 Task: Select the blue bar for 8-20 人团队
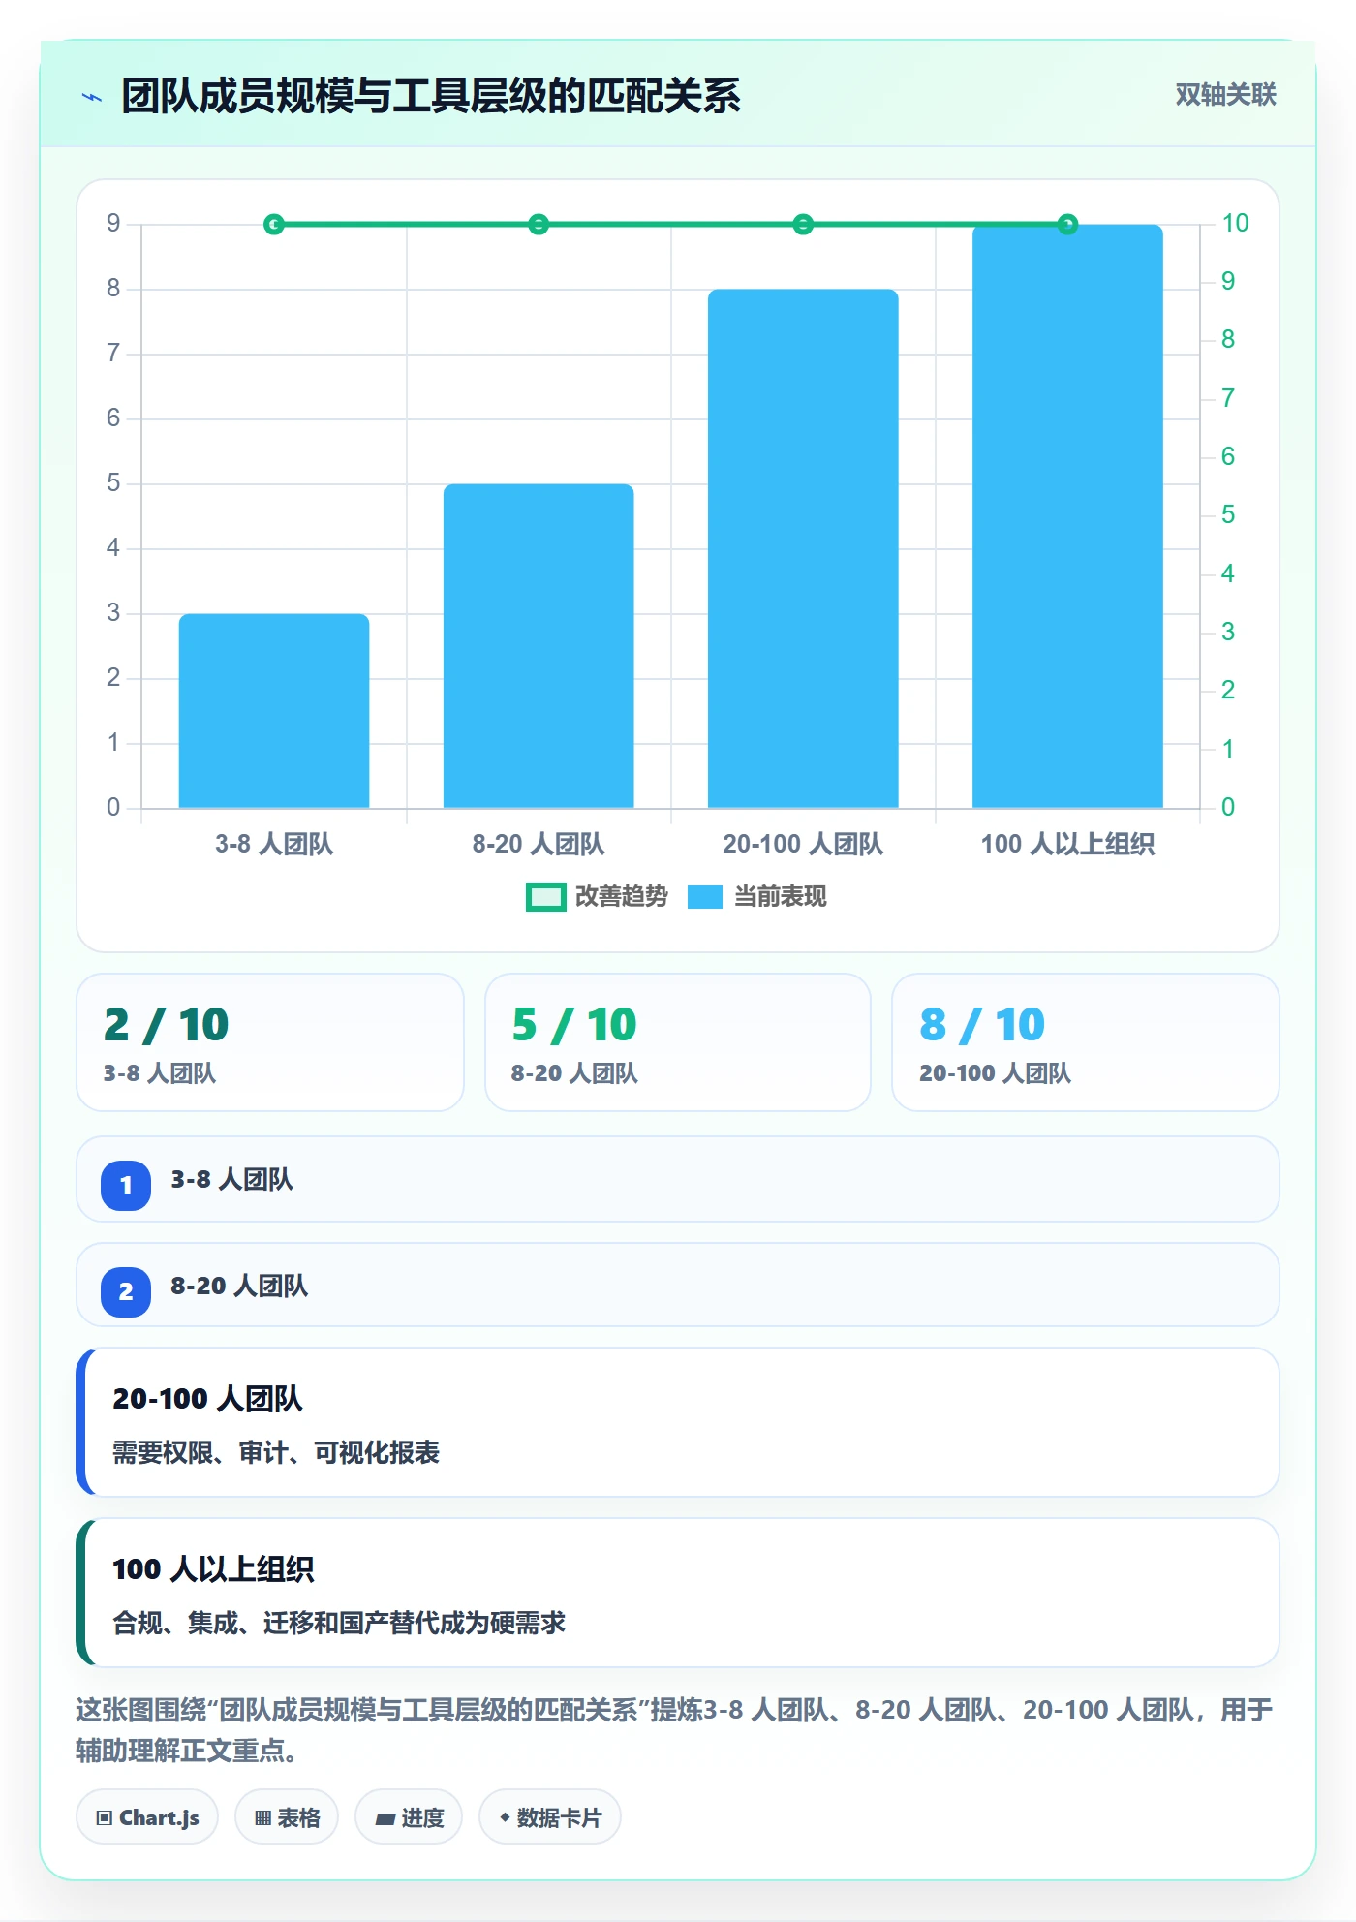tap(539, 646)
